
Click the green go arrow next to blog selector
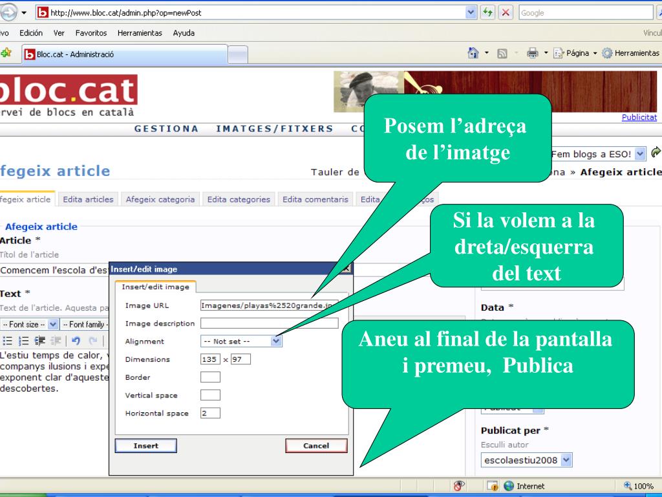click(656, 152)
